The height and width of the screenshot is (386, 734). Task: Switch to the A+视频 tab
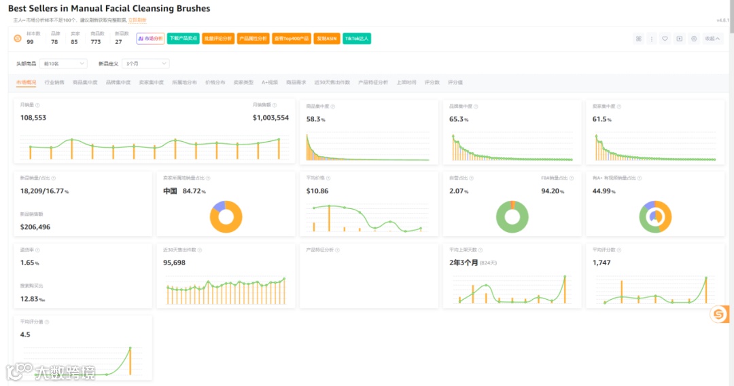click(x=270, y=82)
